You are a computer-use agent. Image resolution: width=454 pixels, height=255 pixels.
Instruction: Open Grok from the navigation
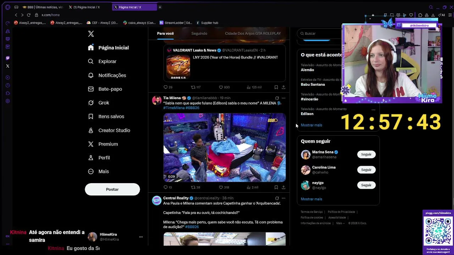(99, 103)
